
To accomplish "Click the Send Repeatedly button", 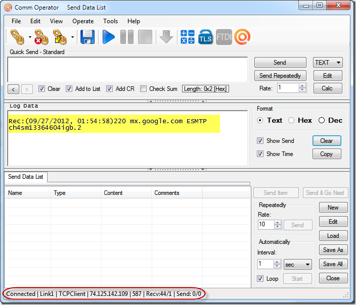I will click(280, 76).
